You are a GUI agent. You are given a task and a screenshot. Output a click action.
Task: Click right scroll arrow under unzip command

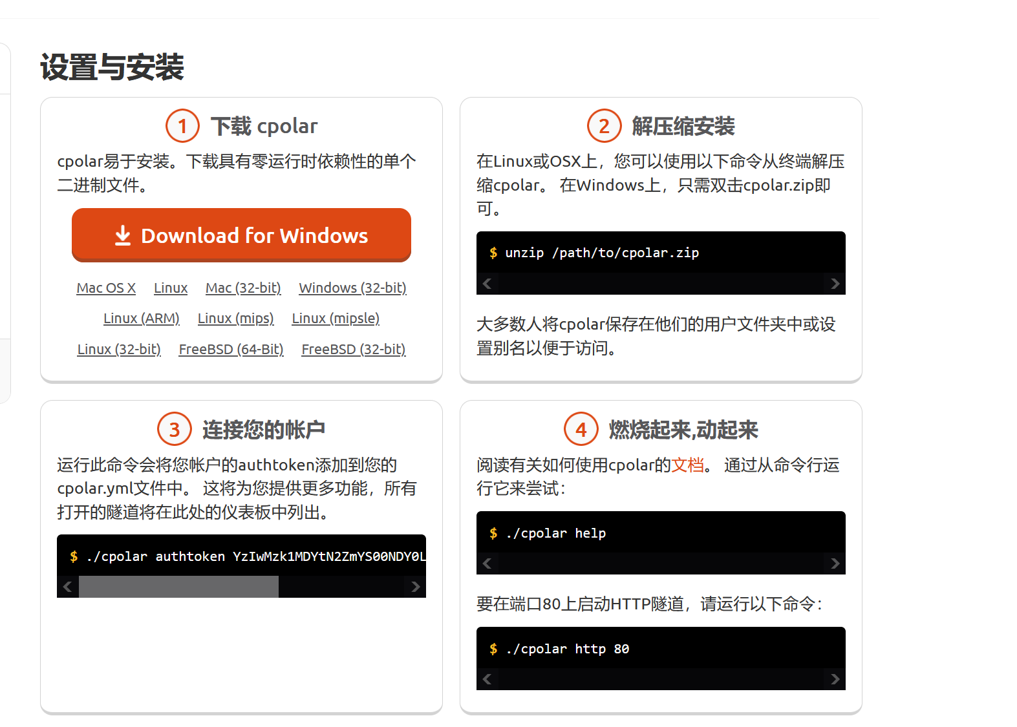click(835, 284)
